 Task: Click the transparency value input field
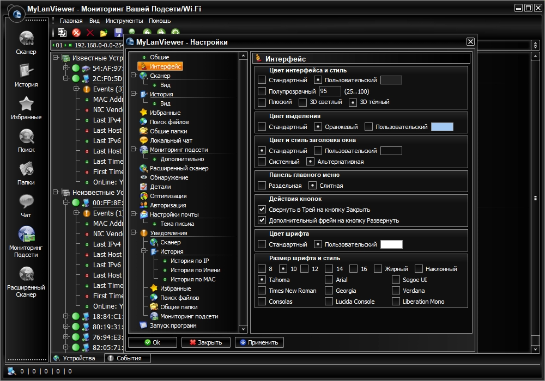point(330,91)
